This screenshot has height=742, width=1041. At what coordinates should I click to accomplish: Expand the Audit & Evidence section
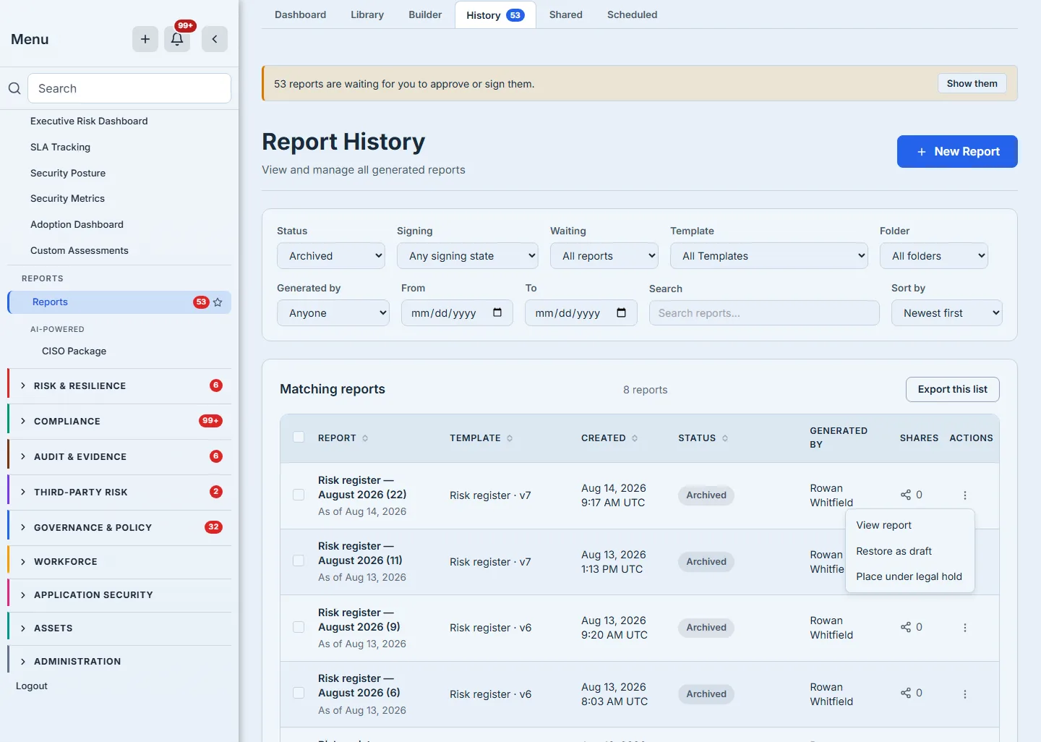[x=119, y=457]
